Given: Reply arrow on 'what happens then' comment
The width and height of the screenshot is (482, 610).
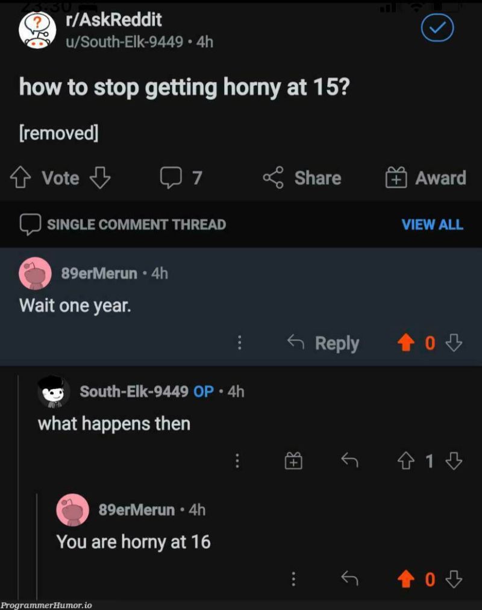Looking at the screenshot, I should (x=349, y=460).
